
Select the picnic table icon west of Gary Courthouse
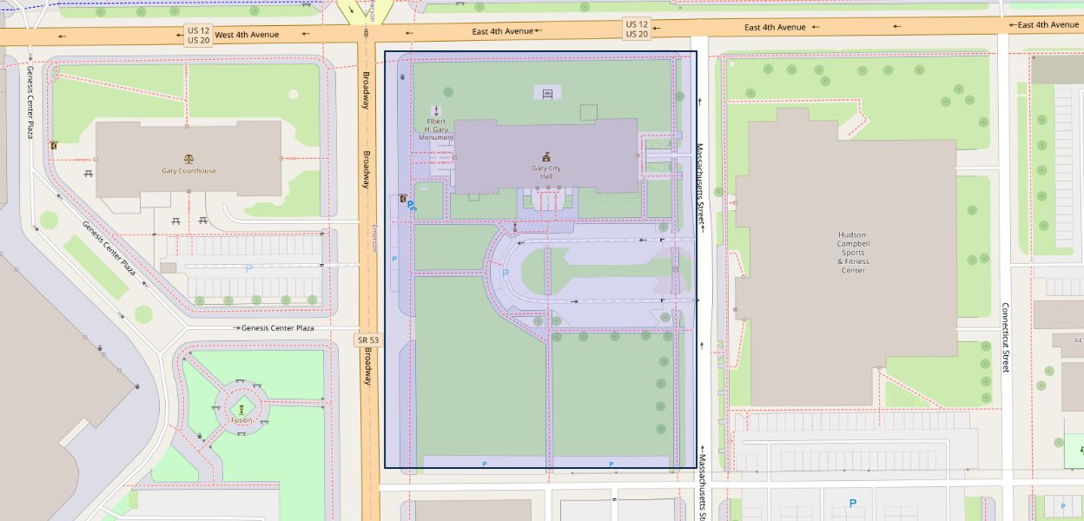point(89,174)
